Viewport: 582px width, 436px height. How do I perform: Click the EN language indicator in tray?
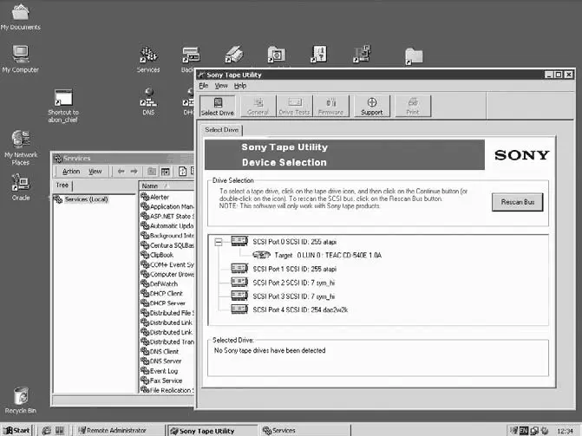(524, 431)
